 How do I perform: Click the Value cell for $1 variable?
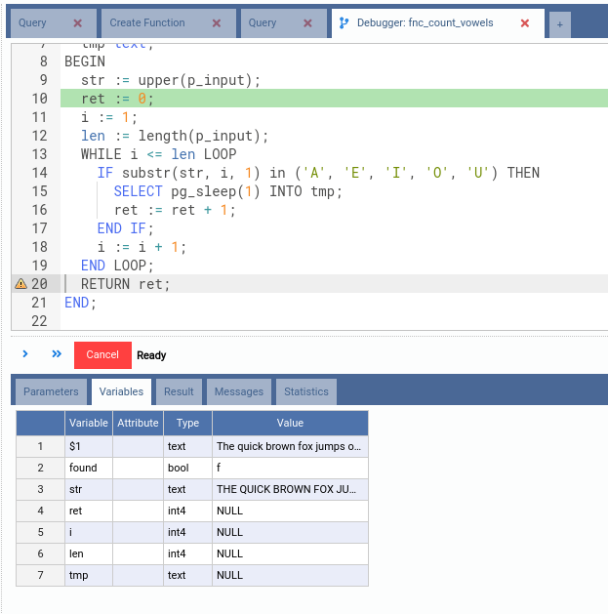tap(290, 446)
